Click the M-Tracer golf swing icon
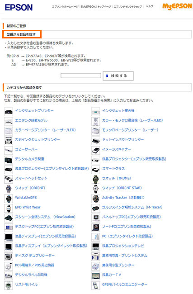This screenshot has width=193, height=294. pyautogui.click(x=95, y=208)
